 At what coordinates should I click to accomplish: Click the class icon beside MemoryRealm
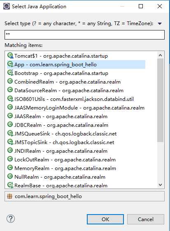(10, 168)
